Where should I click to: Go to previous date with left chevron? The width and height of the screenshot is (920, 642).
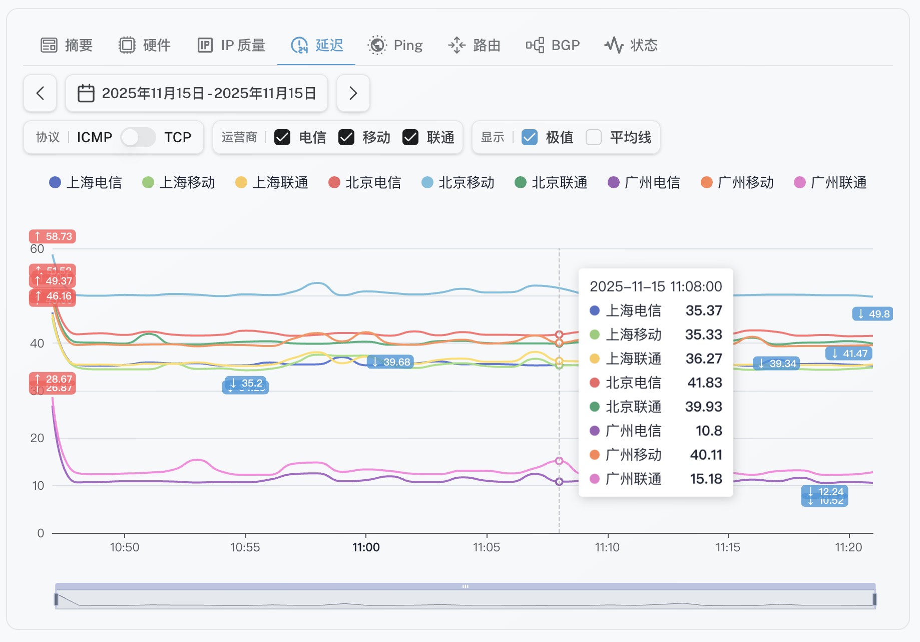(x=40, y=93)
